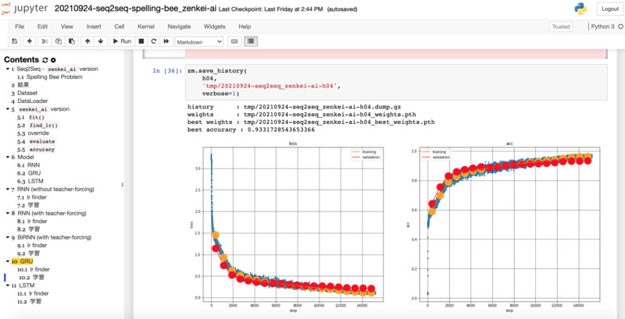Image resolution: width=625 pixels, height=319 pixels.
Task: Collapse the "10 GRU" contents section
Action: pyautogui.click(x=7, y=261)
